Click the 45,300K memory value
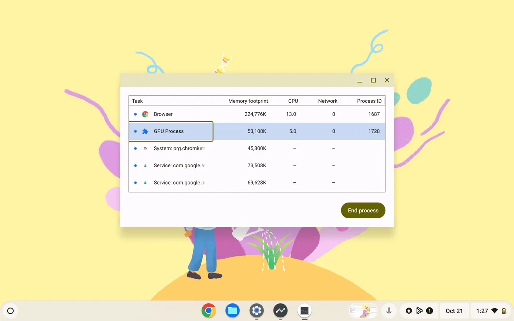This screenshot has height=321, width=514. click(x=257, y=149)
